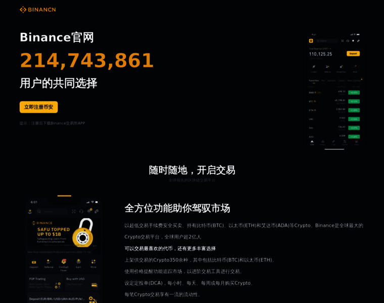Click the Home icon in right phone bottom bar

coord(312,143)
